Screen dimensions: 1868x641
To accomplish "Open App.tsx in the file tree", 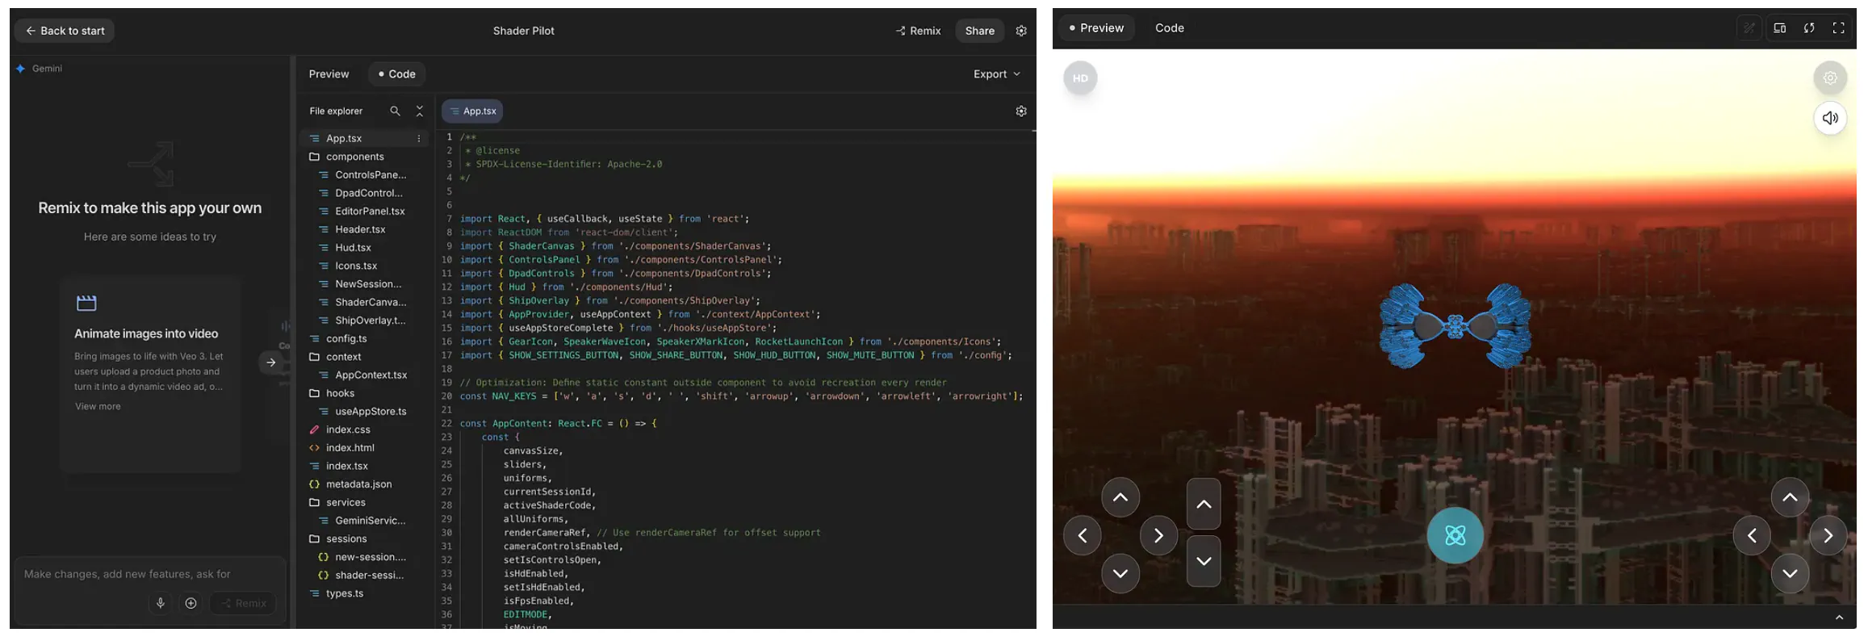I will click(344, 139).
